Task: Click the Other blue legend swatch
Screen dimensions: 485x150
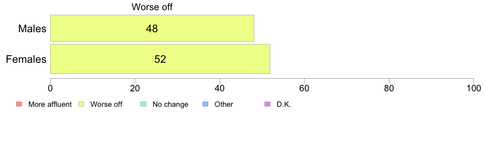Action: point(205,104)
